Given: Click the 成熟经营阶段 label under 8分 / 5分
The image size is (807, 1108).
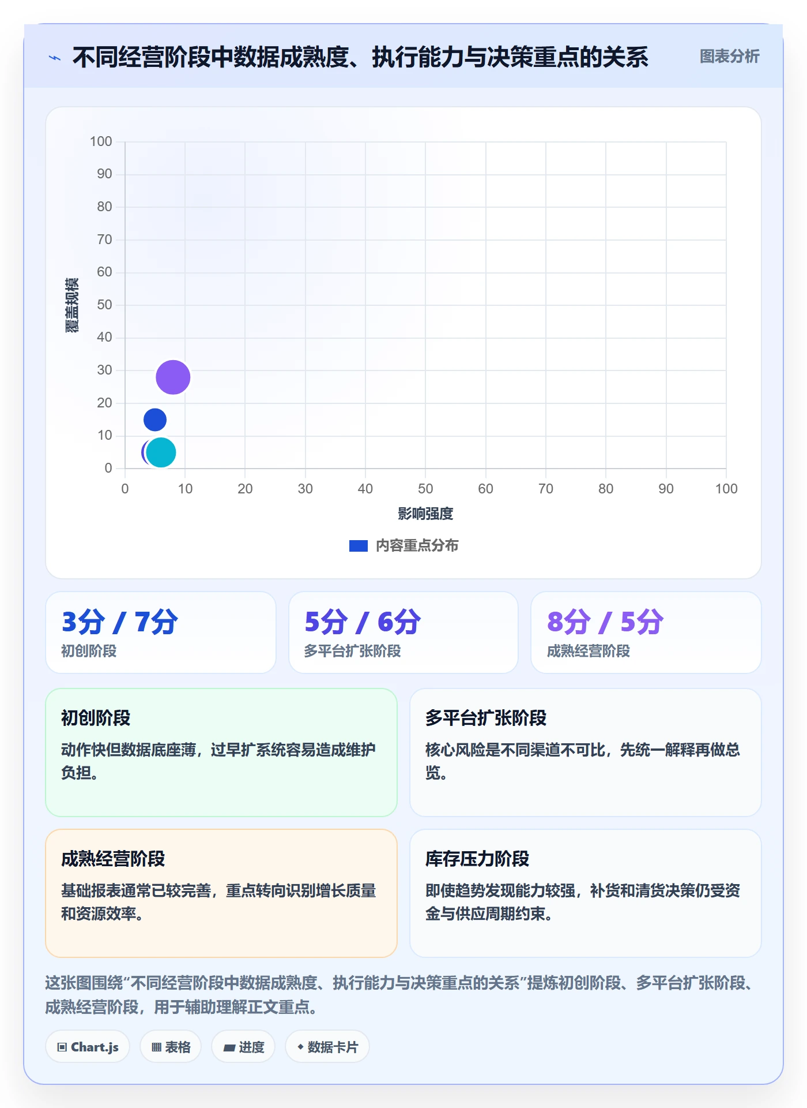Looking at the screenshot, I should pyautogui.click(x=588, y=652).
